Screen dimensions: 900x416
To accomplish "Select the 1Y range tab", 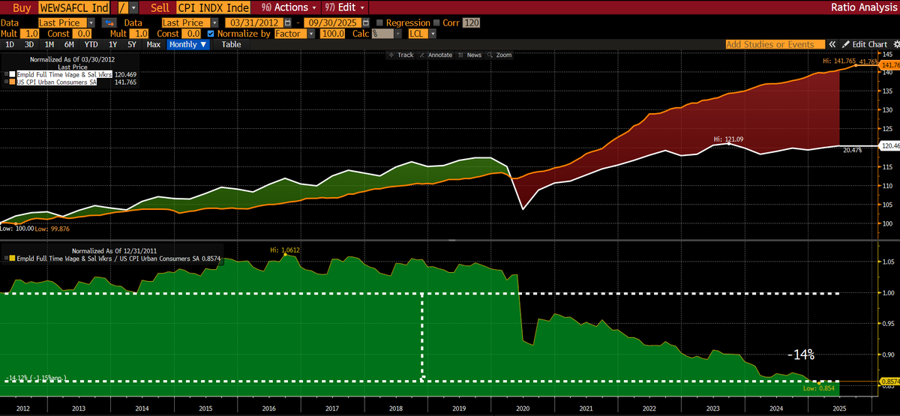I will tap(113, 44).
